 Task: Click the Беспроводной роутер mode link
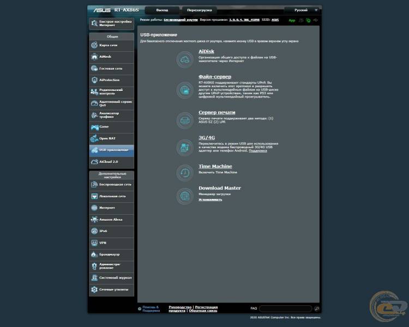tap(181, 20)
